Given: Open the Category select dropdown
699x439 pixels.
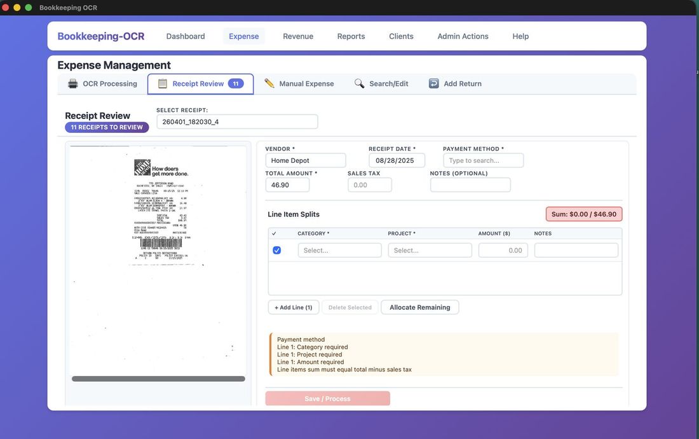Looking at the screenshot, I should [x=339, y=249].
